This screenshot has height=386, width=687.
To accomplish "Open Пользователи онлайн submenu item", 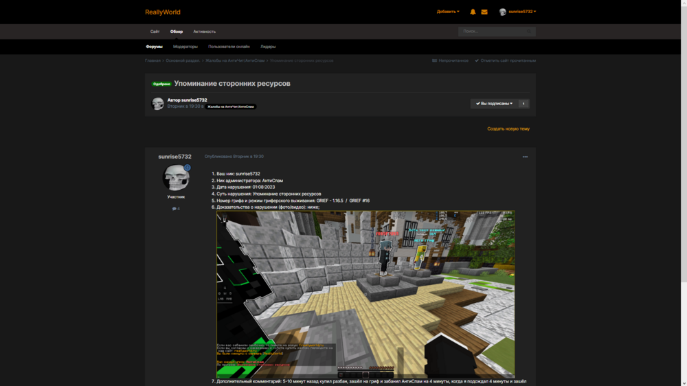I will point(229,47).
